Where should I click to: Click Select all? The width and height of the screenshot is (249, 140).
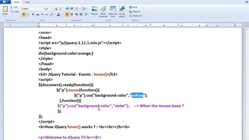click(x=135, y=16)
